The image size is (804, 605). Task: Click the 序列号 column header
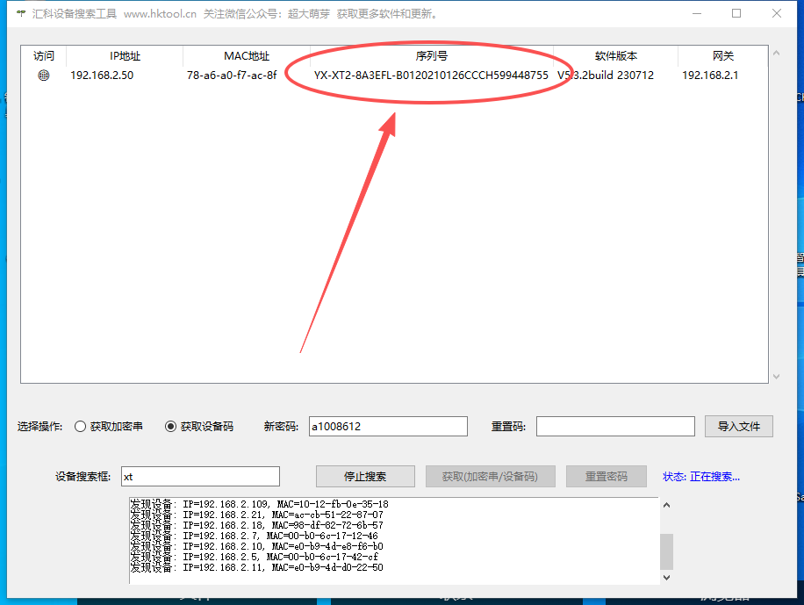431,55
